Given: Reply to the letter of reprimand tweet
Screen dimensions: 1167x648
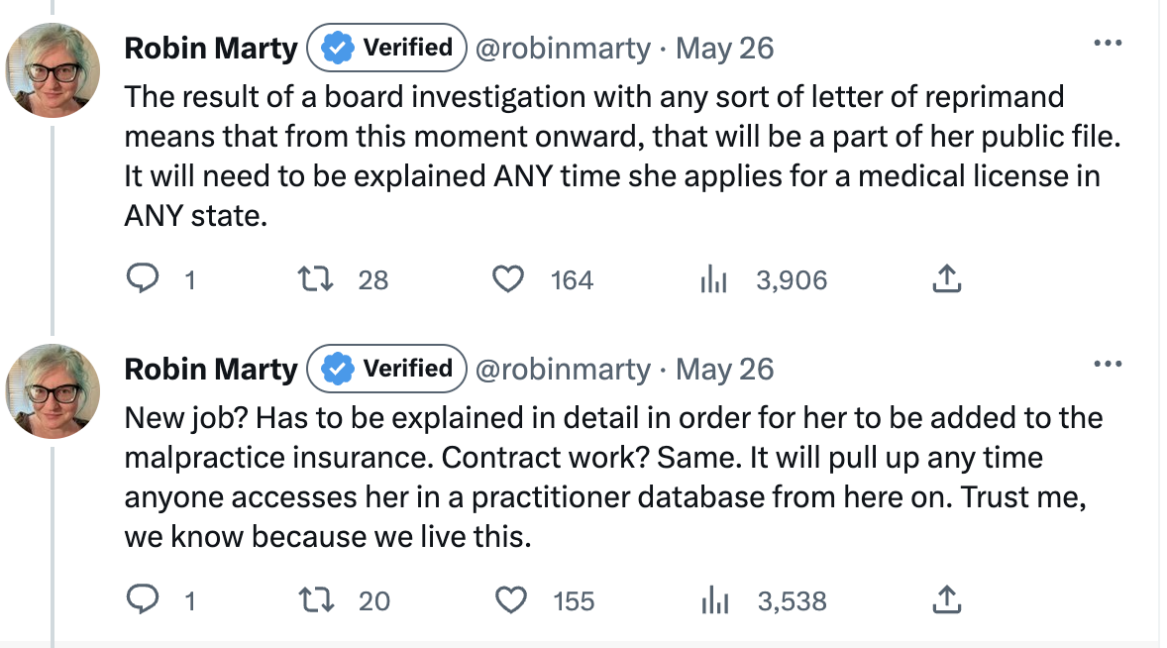Looking at the screenshot, I should (145, 280).
